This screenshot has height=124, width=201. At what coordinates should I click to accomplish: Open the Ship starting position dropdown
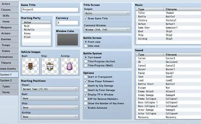coord(50,107)
